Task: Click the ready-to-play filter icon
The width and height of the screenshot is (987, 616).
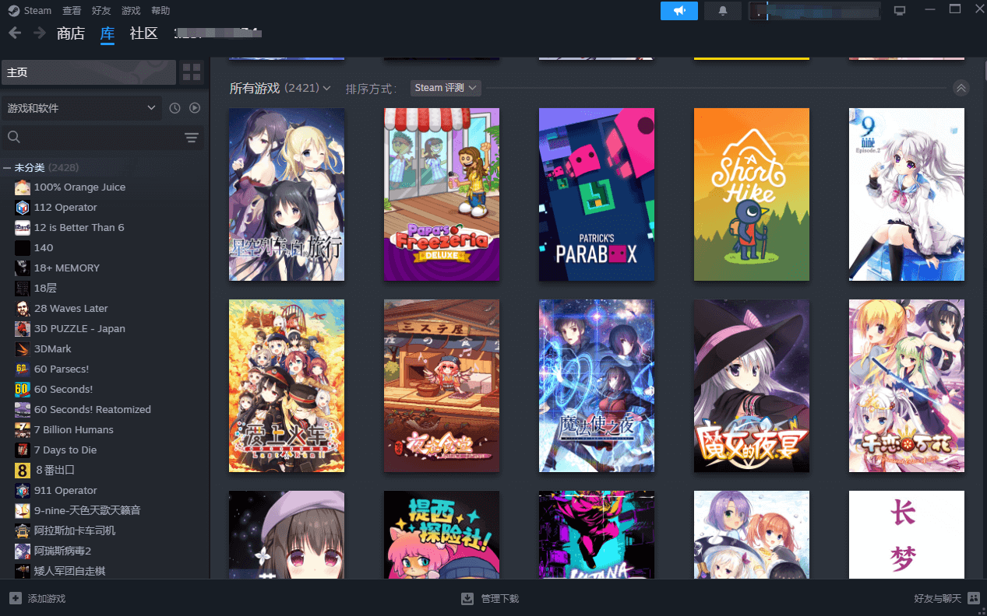Action: click(196, 108)
